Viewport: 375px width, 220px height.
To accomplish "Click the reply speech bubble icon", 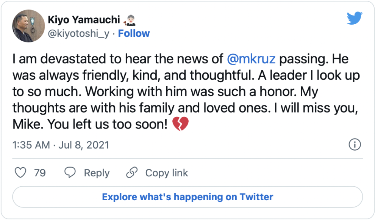I will coord(70,173).
